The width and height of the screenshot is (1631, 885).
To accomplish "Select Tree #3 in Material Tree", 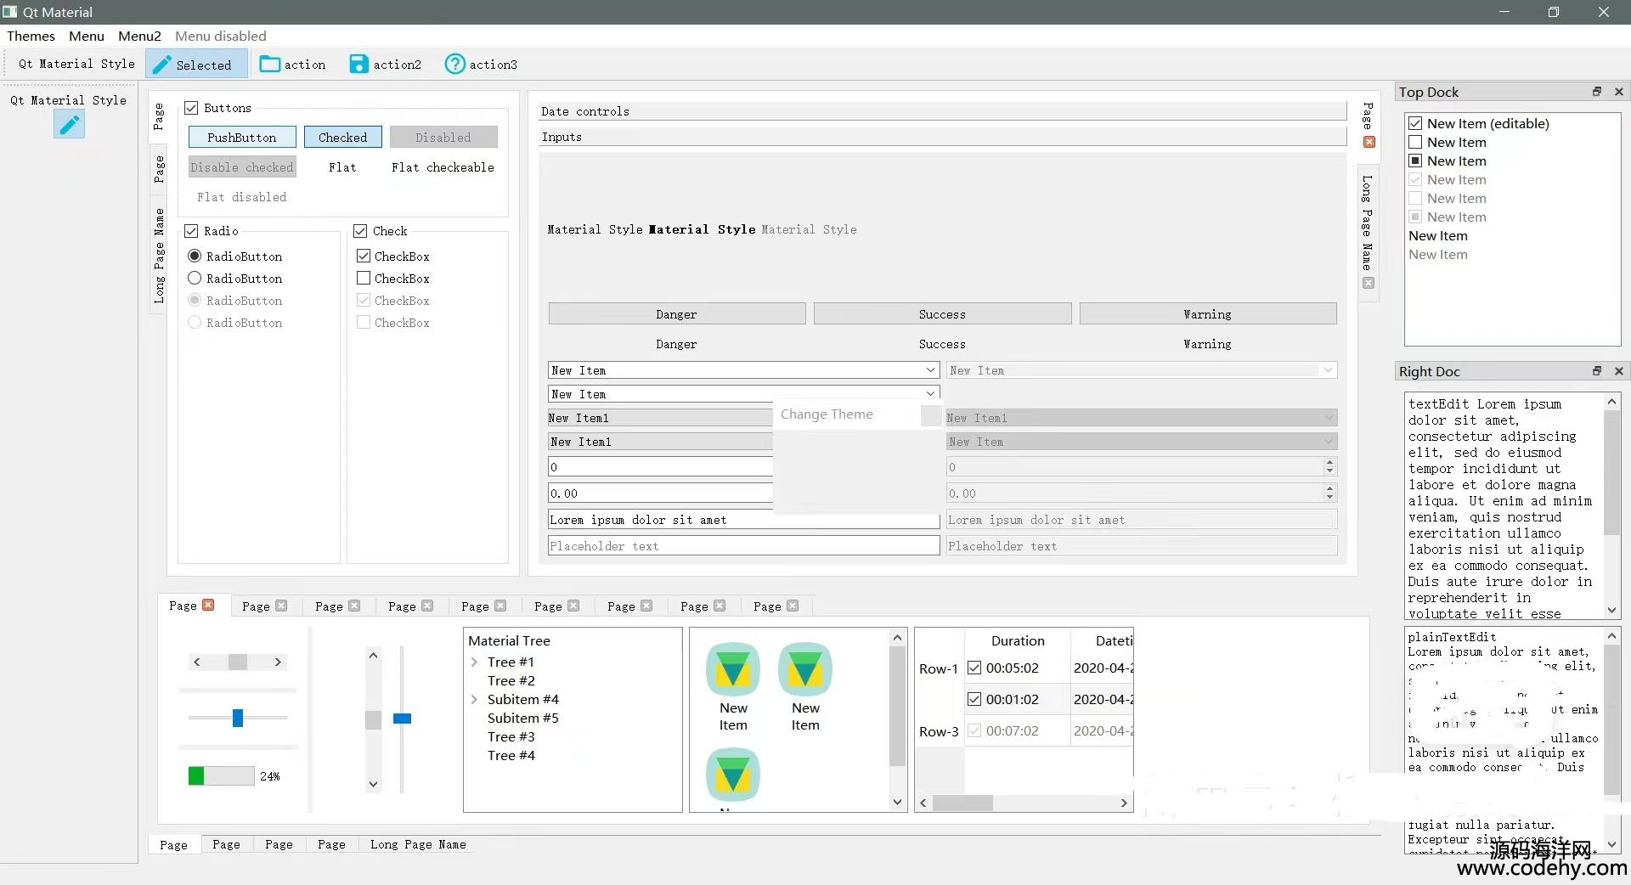I will (x=511, y=736).
